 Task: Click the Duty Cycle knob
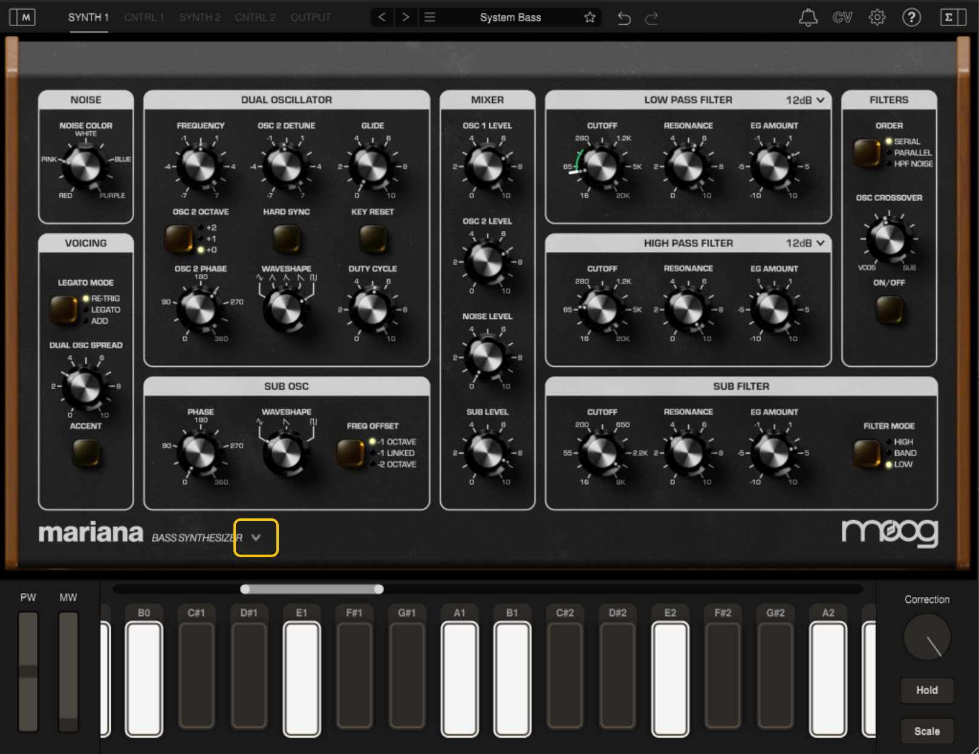[372, 309]
